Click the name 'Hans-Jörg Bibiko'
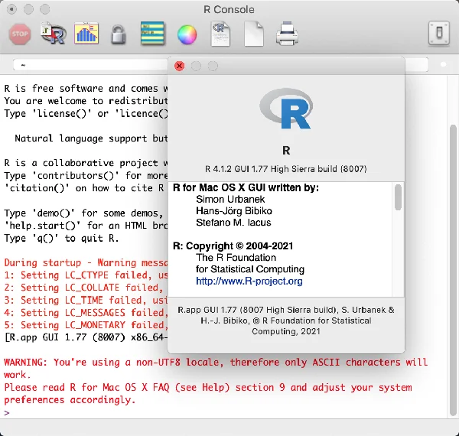The width and height of the screenshot is (459, 436). [x=234, y=211]
